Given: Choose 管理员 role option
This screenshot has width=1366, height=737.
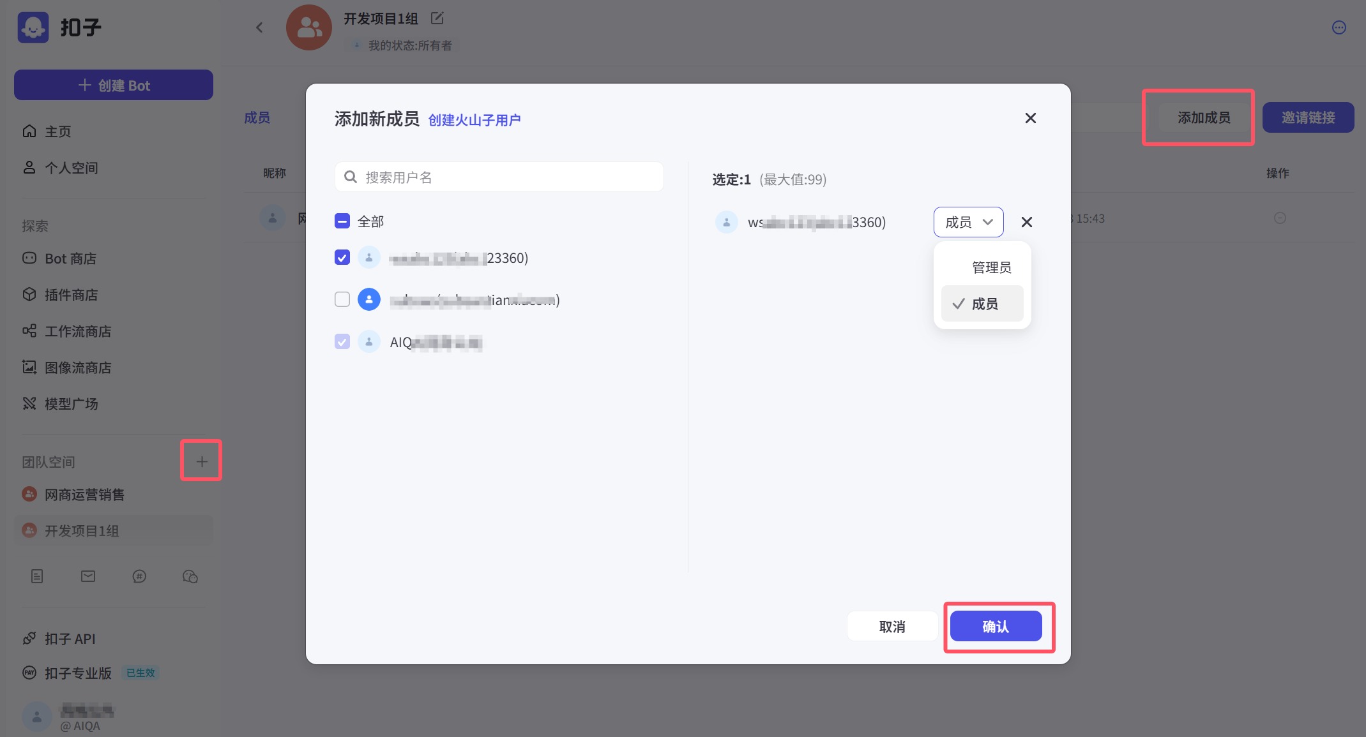Looking at the screenshot, I should (982, 267).
